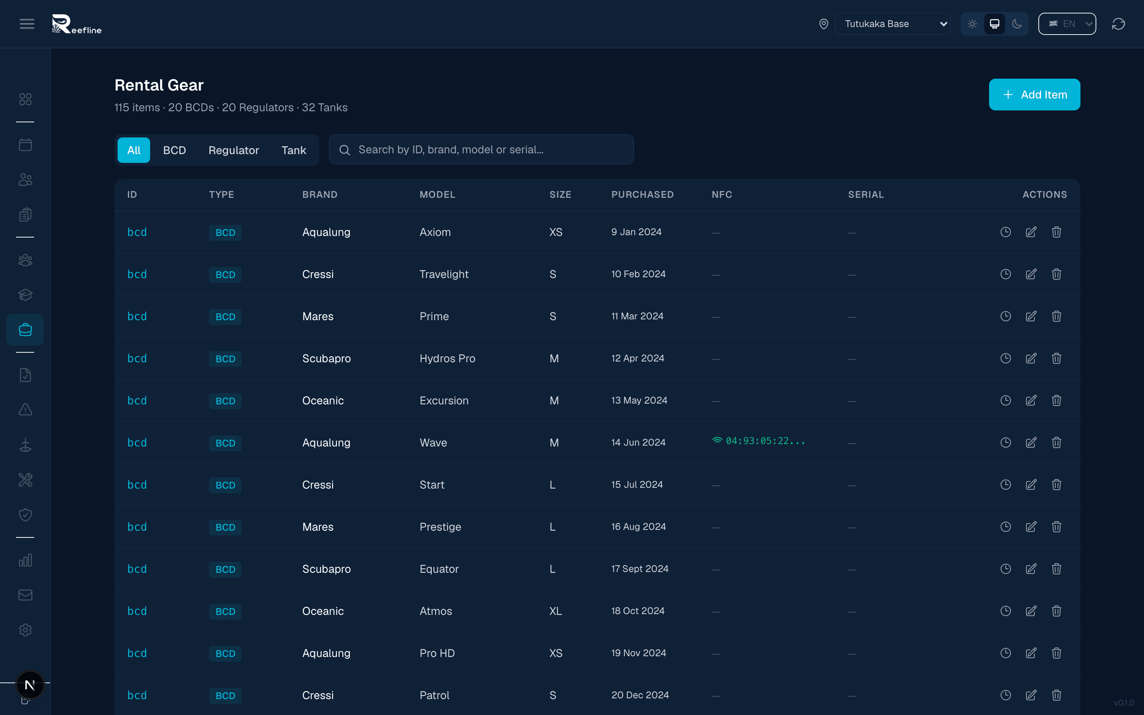Viewport: 1144px width, 715px height.
Task: Select the All filter tab
Action: click(x=134, y=150)
